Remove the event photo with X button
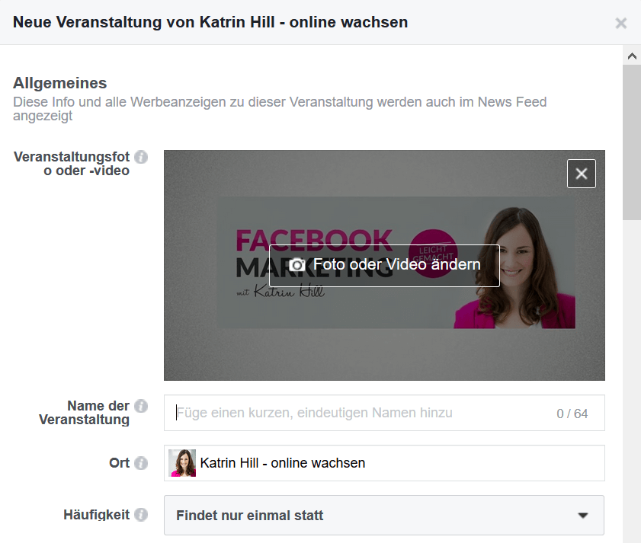This screenshot has height=543, width=641. [x=582, y=174]
